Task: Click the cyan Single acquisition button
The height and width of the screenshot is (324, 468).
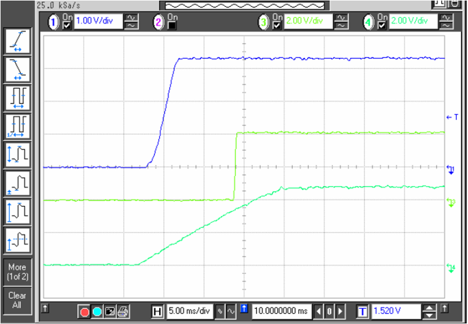Action: 97,312
